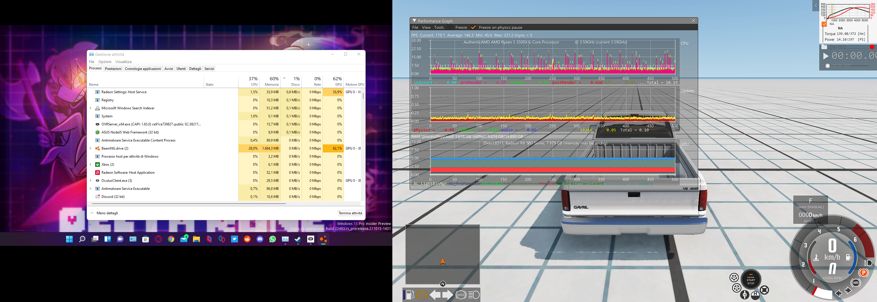Switch to the Dettagli tab
Screen dimensions: 877x302
pyautogui.click(x=195, y=68)
